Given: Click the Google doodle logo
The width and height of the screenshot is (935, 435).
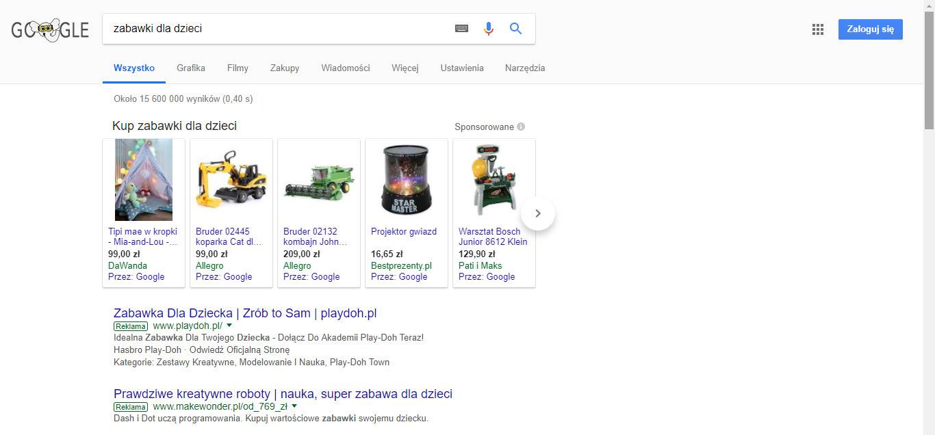Looking at the screenshot, I should pos(50,29).
